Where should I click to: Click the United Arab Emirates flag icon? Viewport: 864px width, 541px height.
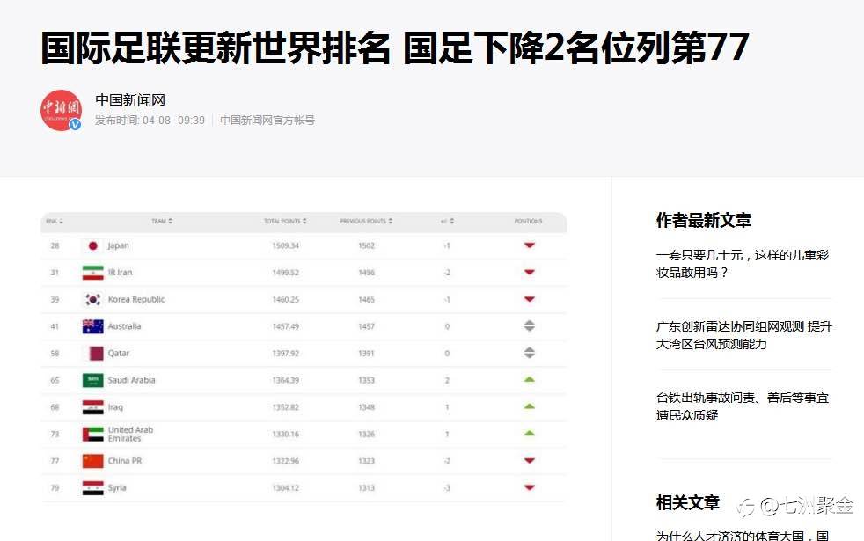pyautogui.click(x=92, y=435)
